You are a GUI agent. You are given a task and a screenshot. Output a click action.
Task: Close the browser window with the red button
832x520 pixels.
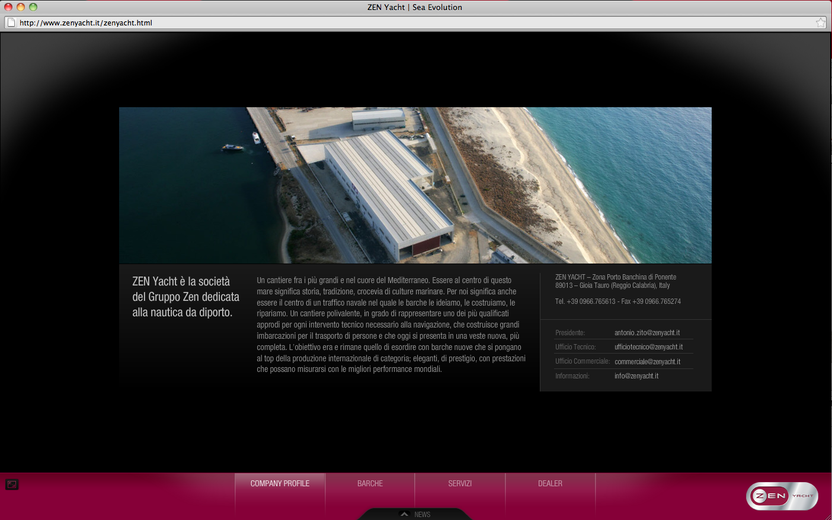pyautogui.click(x=8, y=7)
